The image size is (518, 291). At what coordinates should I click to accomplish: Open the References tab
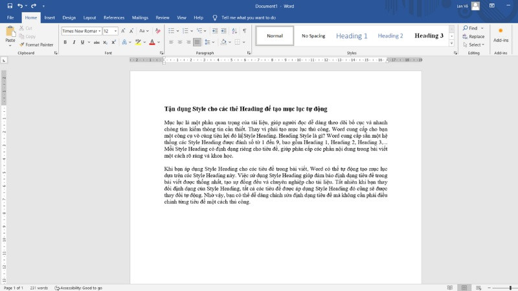click(114, 17)
